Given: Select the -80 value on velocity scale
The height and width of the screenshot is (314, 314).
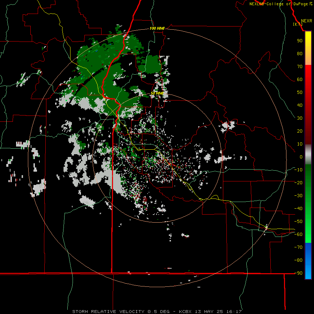Looking at the screenshot, I should point(298,260).
